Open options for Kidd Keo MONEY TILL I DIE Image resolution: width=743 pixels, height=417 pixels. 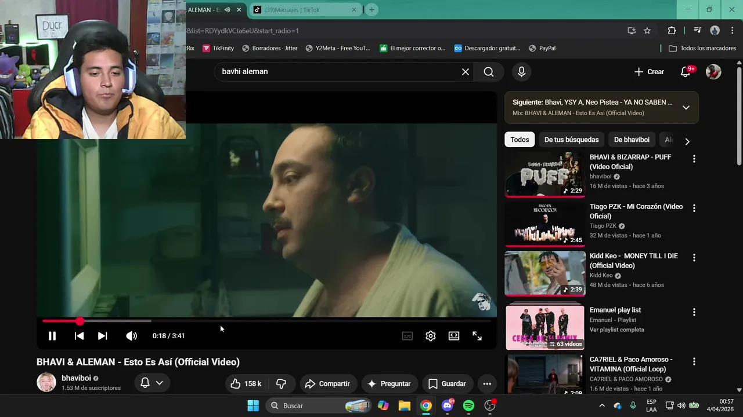694,257
